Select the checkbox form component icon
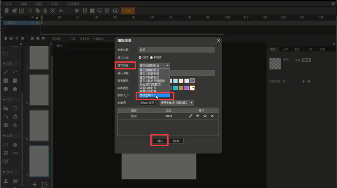 [x=6, y=153]
